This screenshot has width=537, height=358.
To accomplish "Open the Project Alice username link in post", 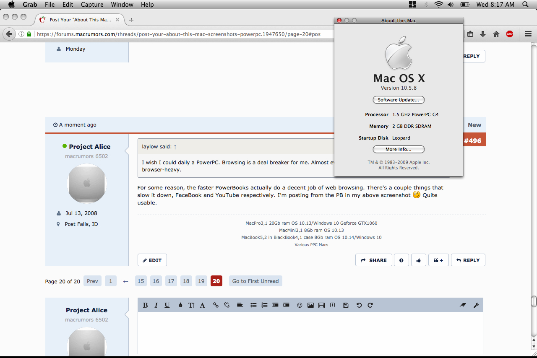I will (90, 147).
